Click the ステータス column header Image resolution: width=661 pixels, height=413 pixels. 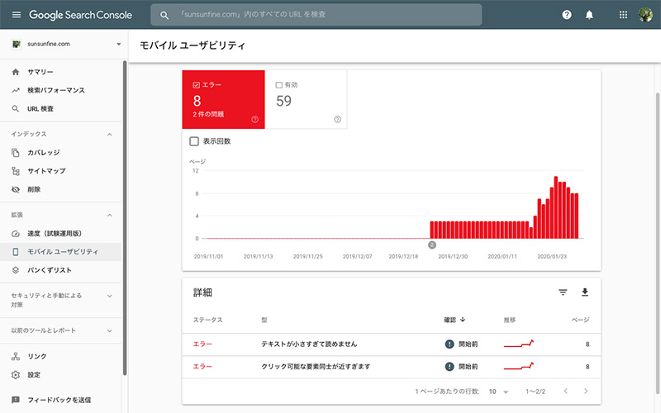[x=208, y=320]
